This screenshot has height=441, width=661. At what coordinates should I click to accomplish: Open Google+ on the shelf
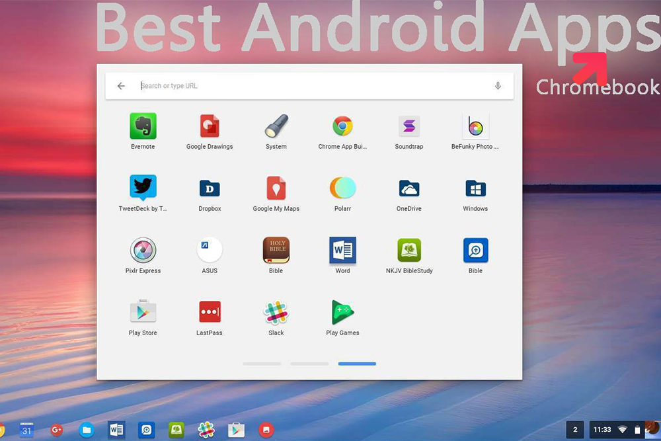click(56, 430)
